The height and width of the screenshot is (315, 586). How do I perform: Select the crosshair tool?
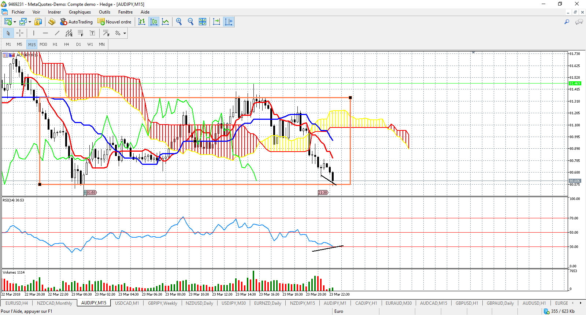(20, 33)
